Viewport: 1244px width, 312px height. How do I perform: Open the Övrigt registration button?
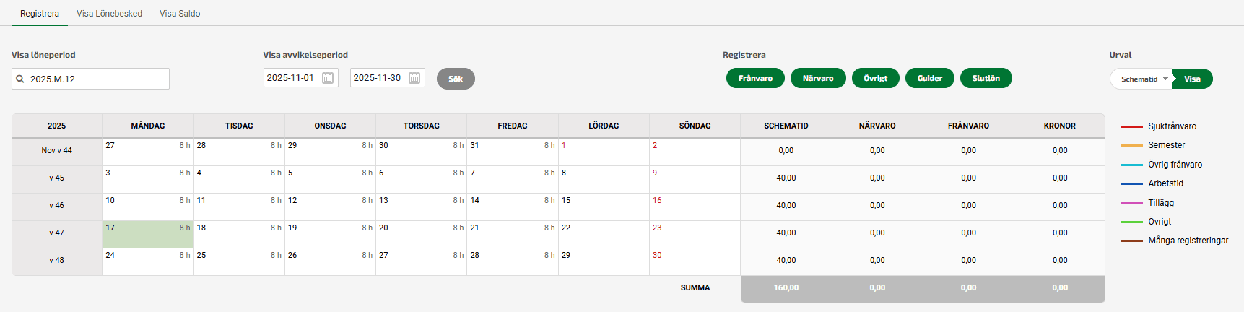[875, 78]
